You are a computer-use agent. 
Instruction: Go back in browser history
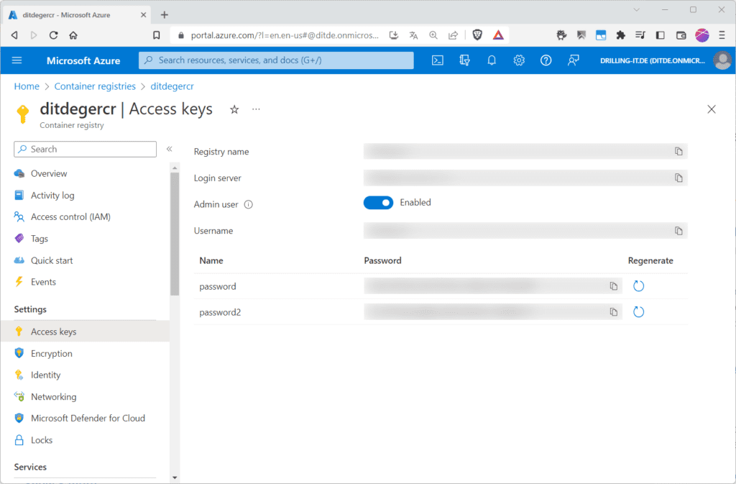14,35
